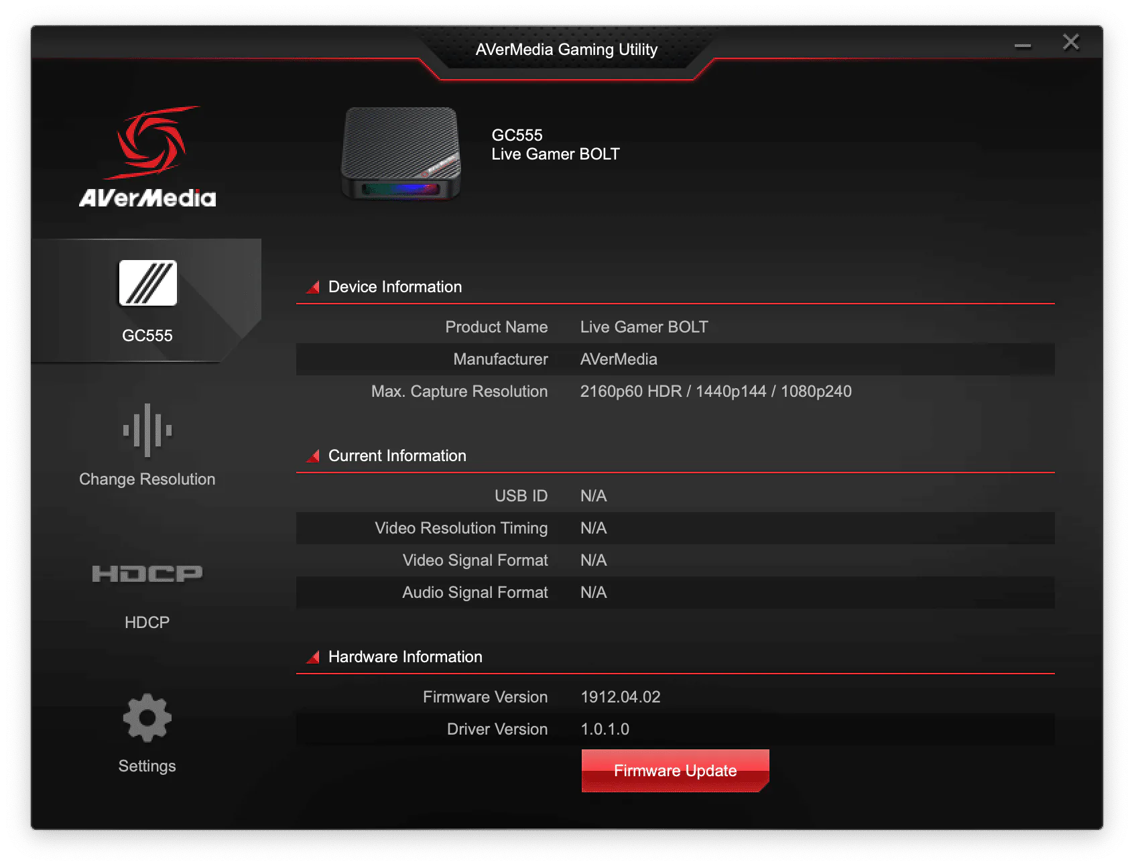Click the 'Live Gamer BOLT' product name value
Image resolution: width=1134 pixels, height=866 pixels.
644,327
